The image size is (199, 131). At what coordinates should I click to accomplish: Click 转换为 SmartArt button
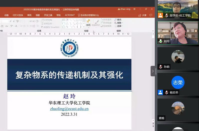(50, 27)
